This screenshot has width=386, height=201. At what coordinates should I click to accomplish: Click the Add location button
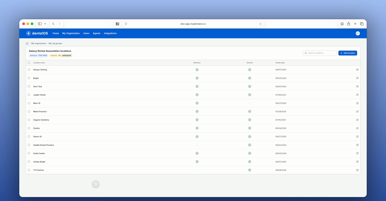pyautogui.click(x=348, y=53)
